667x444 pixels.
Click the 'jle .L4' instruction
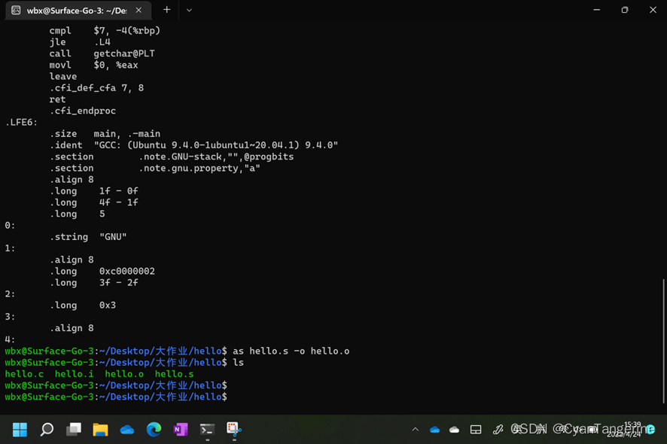click(80, 42)
